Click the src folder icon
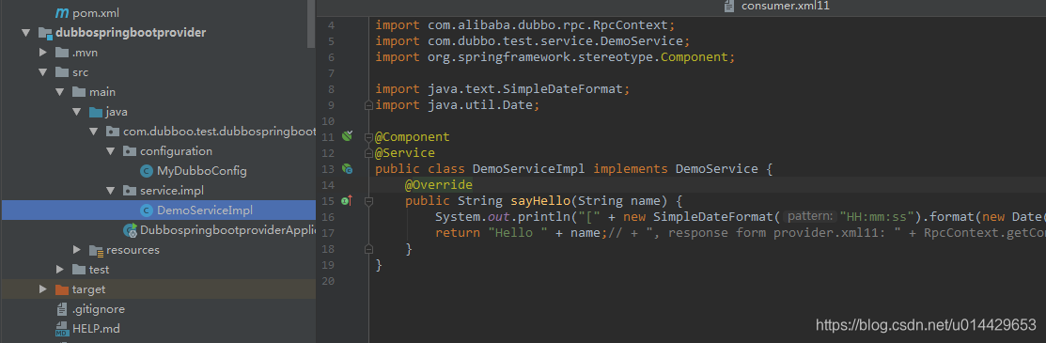Viewport: 1046px width, 343px height. point(61,72)
